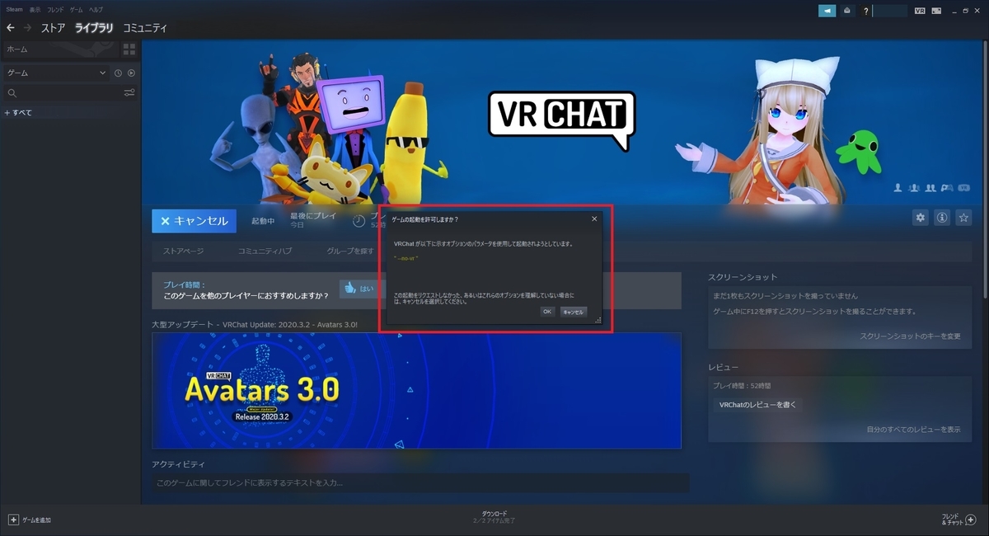Open the フレンド menu
Image resolution: width=989 pixels, height=536 pixels.
pos(55,8)
